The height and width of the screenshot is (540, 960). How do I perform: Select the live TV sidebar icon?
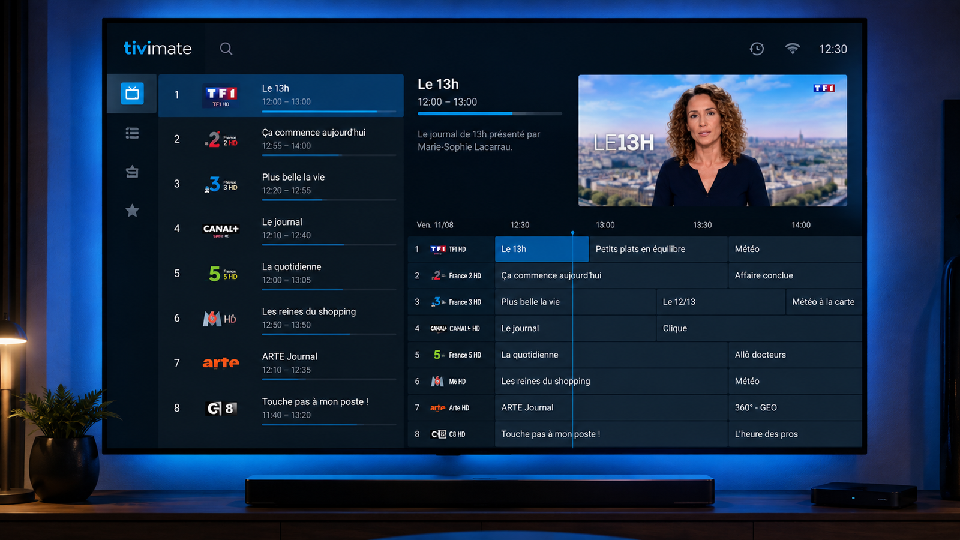click(132, 94)
